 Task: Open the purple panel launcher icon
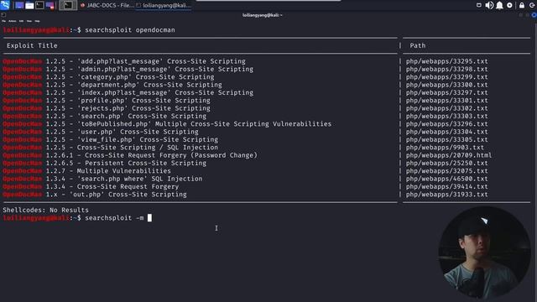pos(50,5)
